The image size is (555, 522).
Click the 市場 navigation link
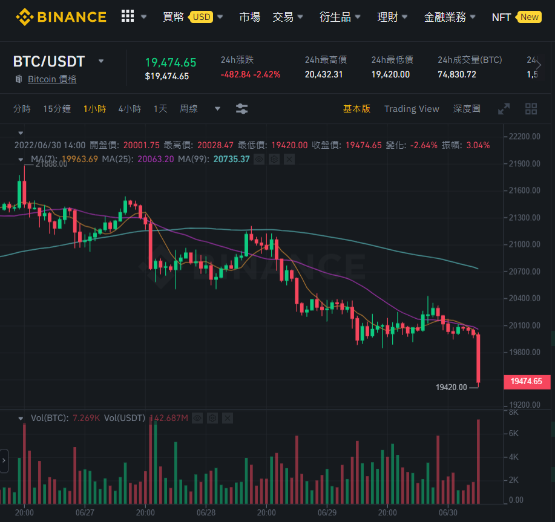click(249, 16)
